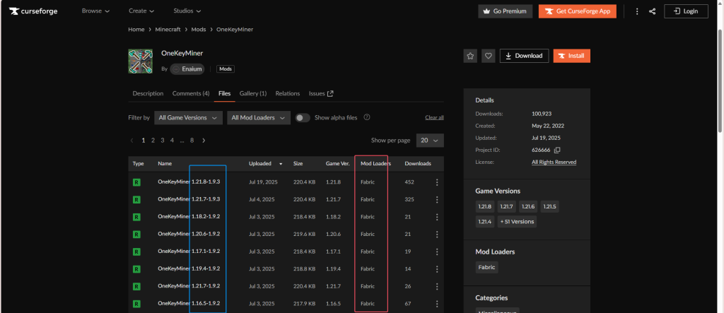Click the Clear all filters link
The image size is (724, 313).
434,117
